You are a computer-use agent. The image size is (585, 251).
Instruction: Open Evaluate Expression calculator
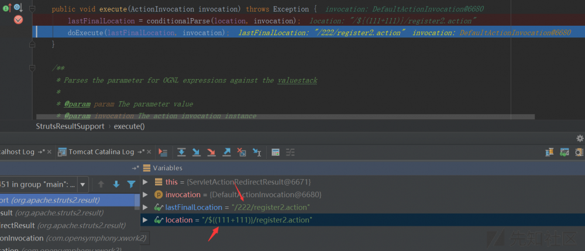276,152
